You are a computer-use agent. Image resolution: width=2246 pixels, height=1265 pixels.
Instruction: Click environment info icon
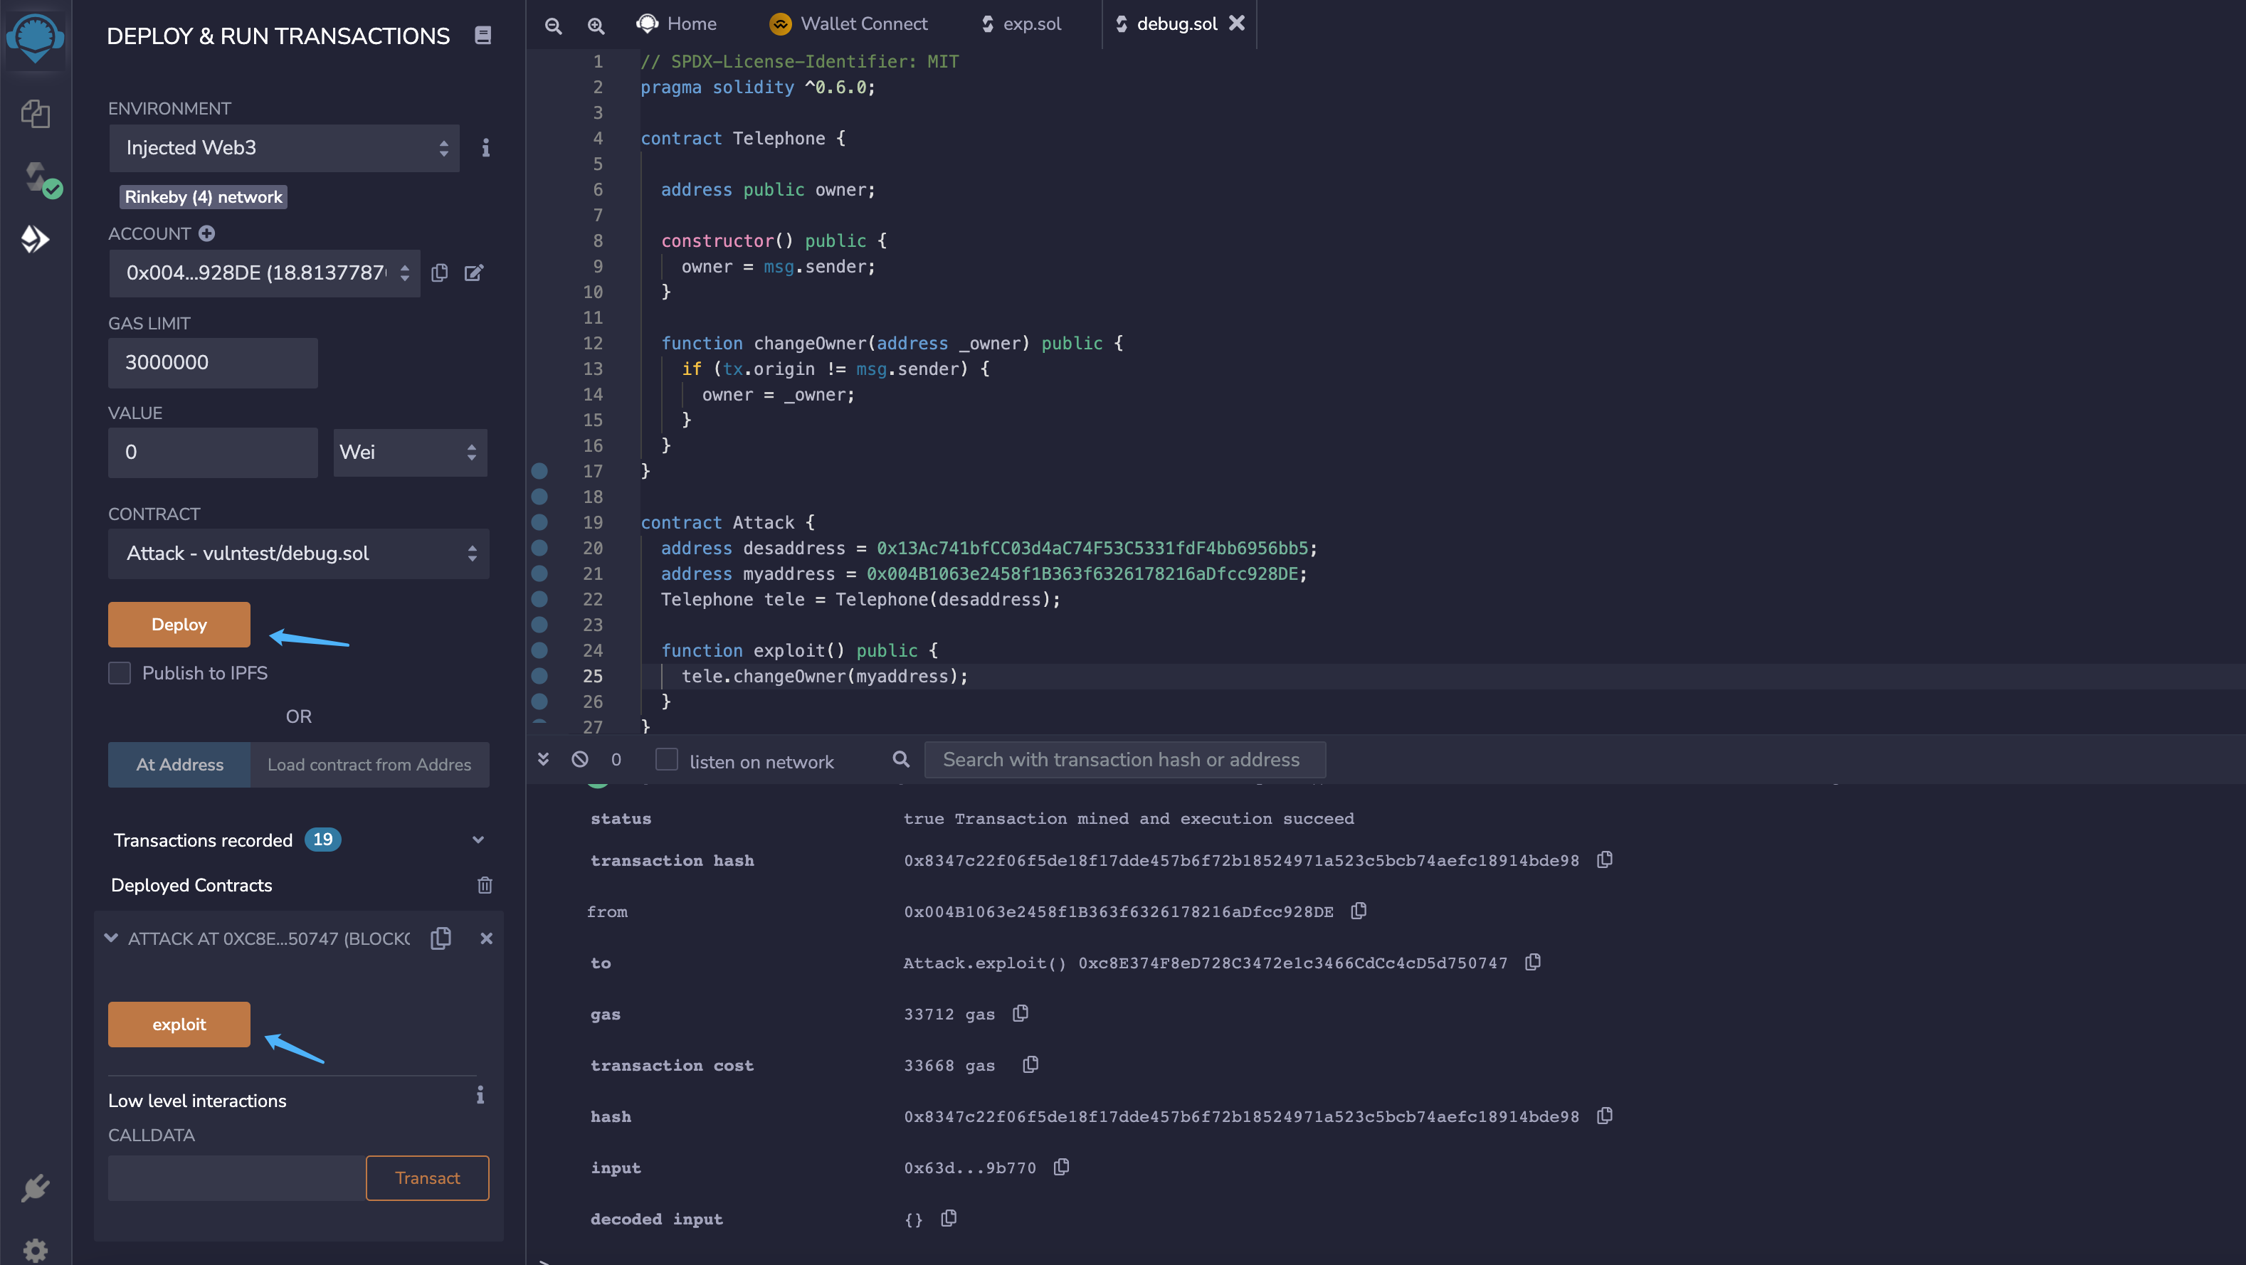485,148
